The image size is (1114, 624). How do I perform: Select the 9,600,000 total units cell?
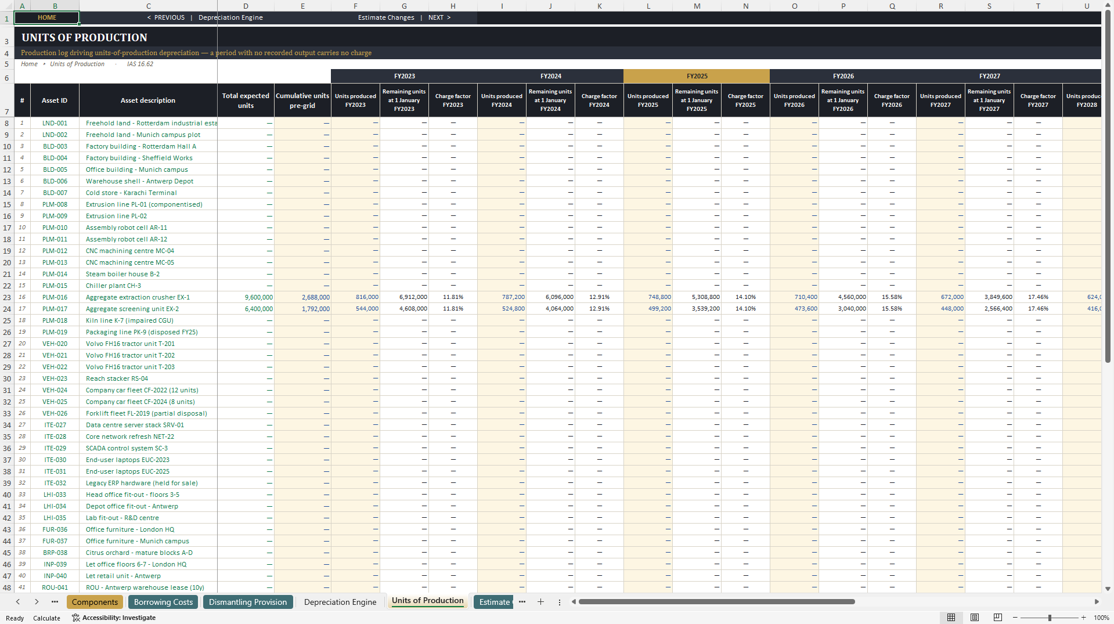tap(246, 297)
